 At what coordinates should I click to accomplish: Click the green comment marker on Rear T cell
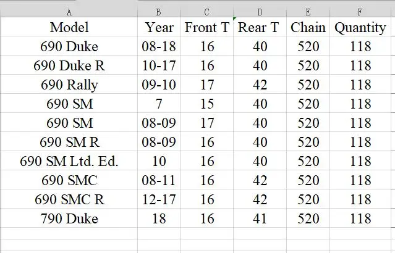click(235, 19)
